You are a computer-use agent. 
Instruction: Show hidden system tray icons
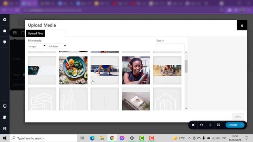coord(189,138)
